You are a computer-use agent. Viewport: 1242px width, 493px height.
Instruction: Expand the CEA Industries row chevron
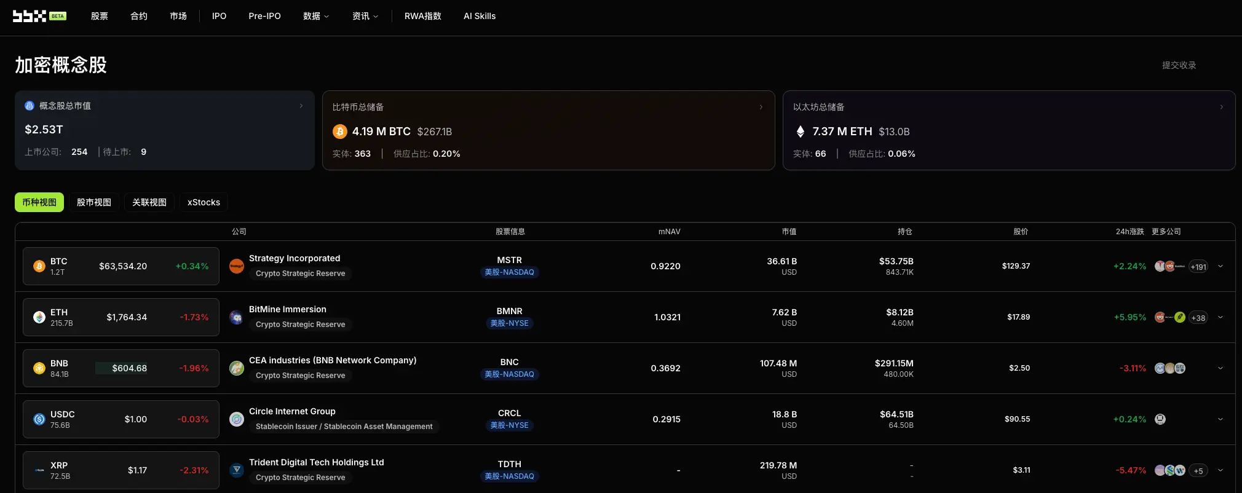click(x=1220, y=368)
